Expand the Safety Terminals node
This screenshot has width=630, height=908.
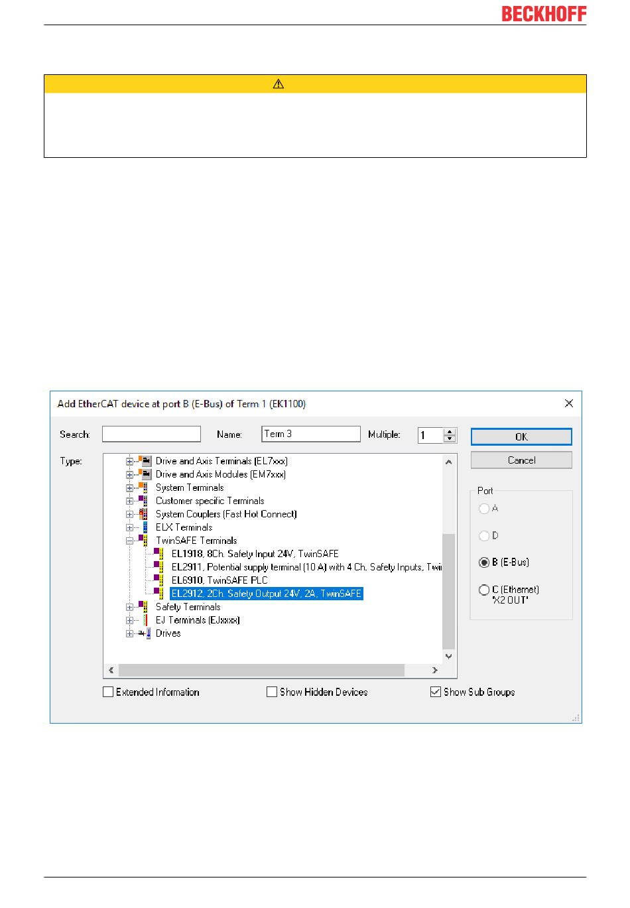click(129, 607)
